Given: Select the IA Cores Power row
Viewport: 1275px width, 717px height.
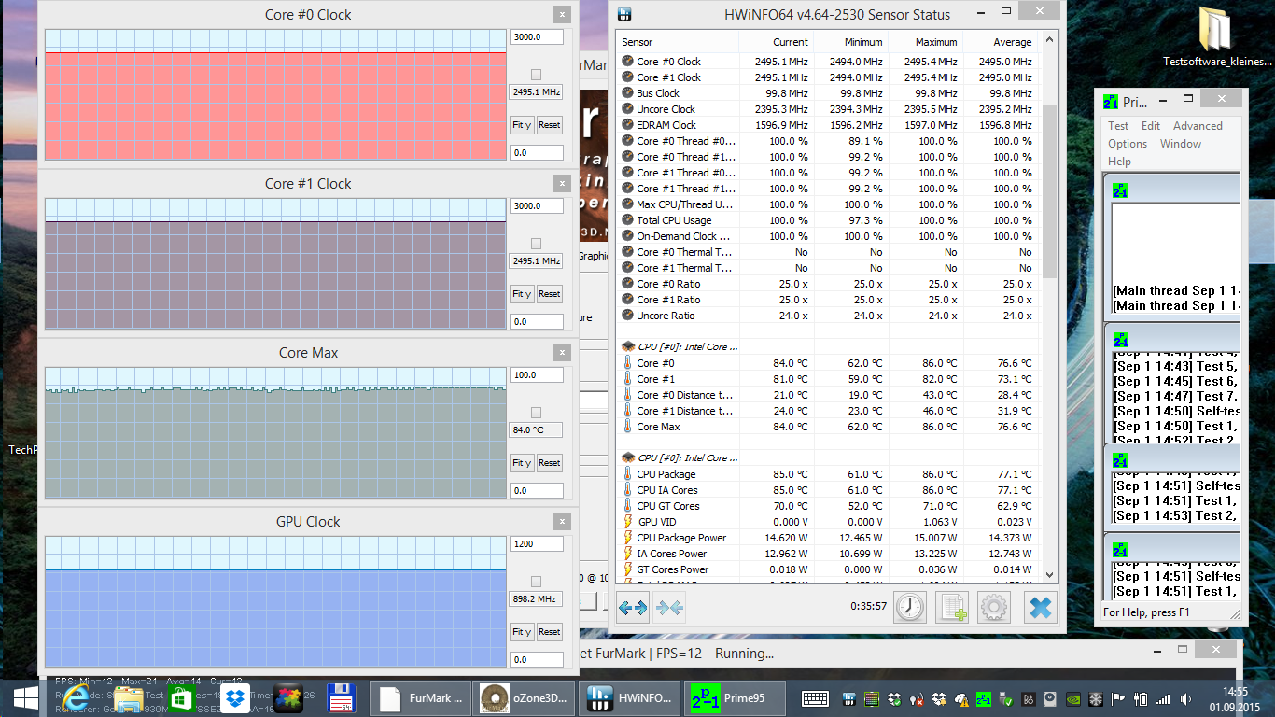Looking at the screenshot, I should (829, 554).
